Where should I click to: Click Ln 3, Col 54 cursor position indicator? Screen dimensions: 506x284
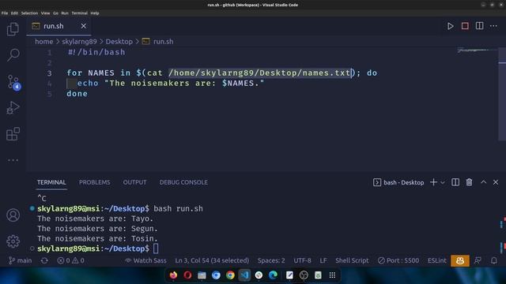[x=212, y=260]
